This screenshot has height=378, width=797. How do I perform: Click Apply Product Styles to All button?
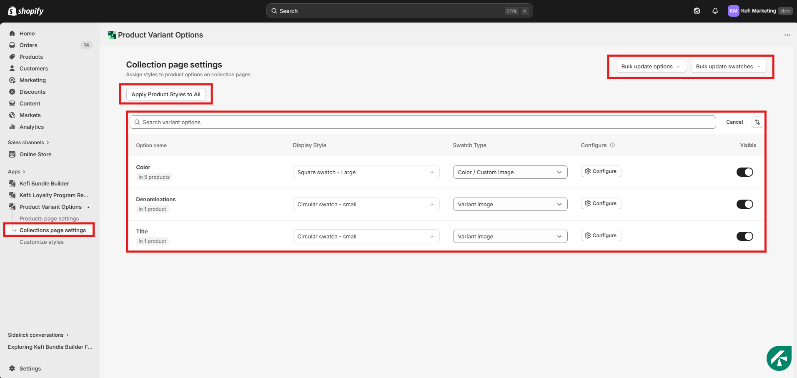click(166, 94)
